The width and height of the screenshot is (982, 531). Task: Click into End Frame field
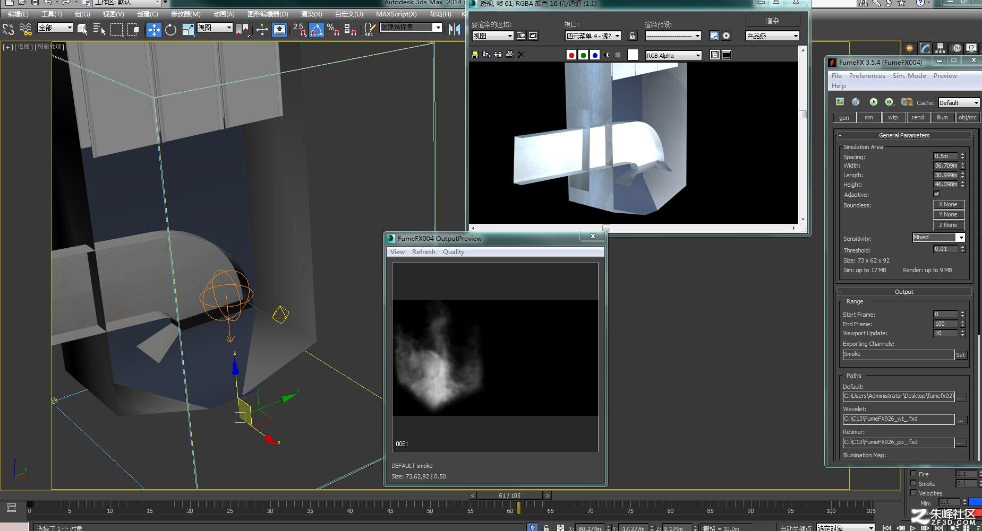(945, 324)
